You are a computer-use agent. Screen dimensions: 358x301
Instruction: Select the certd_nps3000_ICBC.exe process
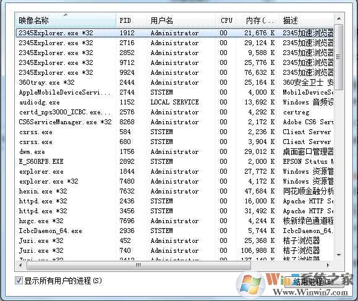tap(174, 112)
